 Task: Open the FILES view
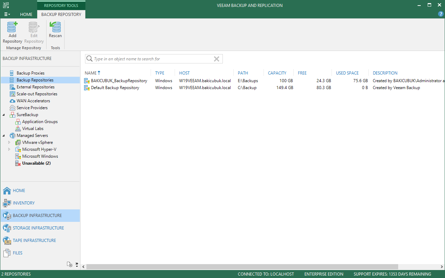[x=40, y=253]
